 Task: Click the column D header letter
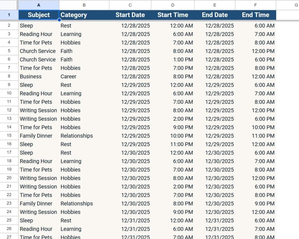tap(173, 5)
